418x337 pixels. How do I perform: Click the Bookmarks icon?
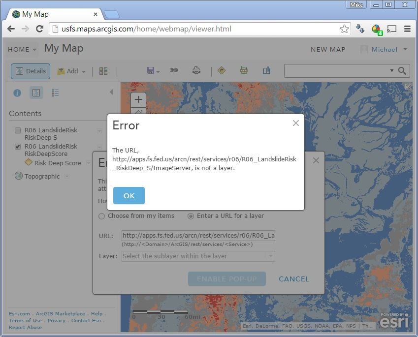click(x=266, y=70)
